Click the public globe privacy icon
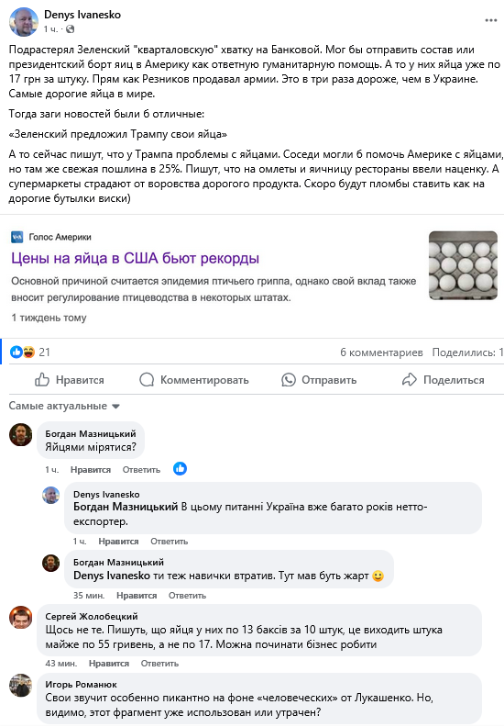The image size is (504, 727). (70, 29)
